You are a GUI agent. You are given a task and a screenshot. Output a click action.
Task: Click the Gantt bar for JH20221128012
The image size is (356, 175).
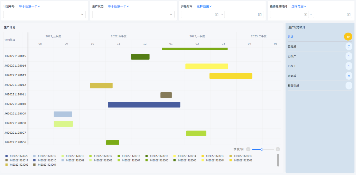point(101,86)
